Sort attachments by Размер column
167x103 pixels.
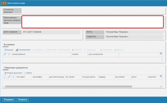tap(79, 54)
